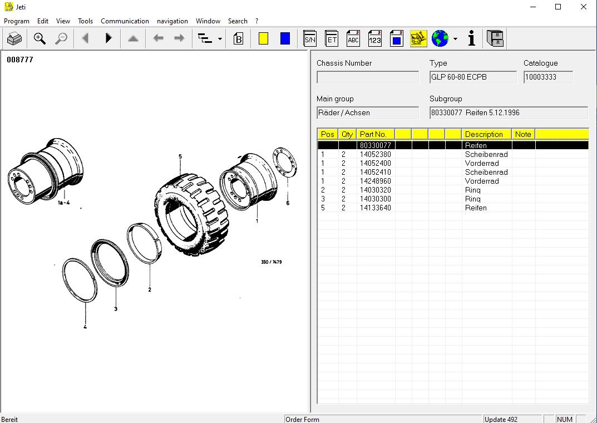This screenshot has height=423, width=597.
Task: Zoom out with the magnifier minus icon
Action: pos(61,38)
